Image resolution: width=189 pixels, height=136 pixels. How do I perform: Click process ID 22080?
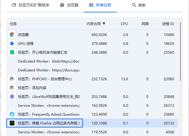click(x=169, y=79)
